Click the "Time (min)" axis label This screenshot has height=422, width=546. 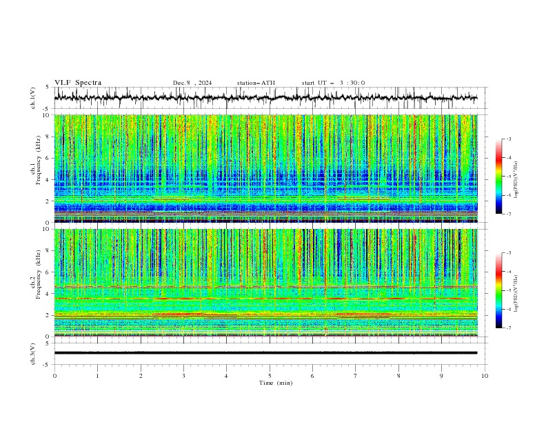click(x=276, y=383)
